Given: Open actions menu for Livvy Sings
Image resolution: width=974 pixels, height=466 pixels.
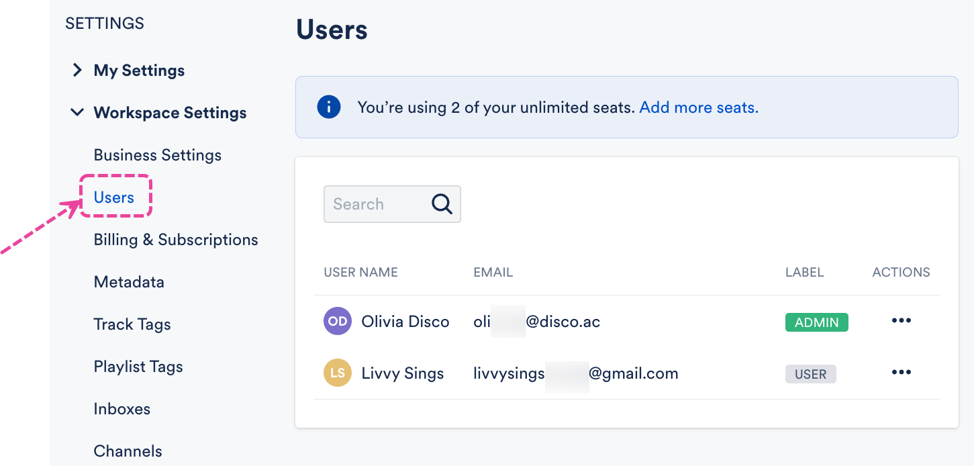Looking at the screenshot, I should tap(901, 373).
